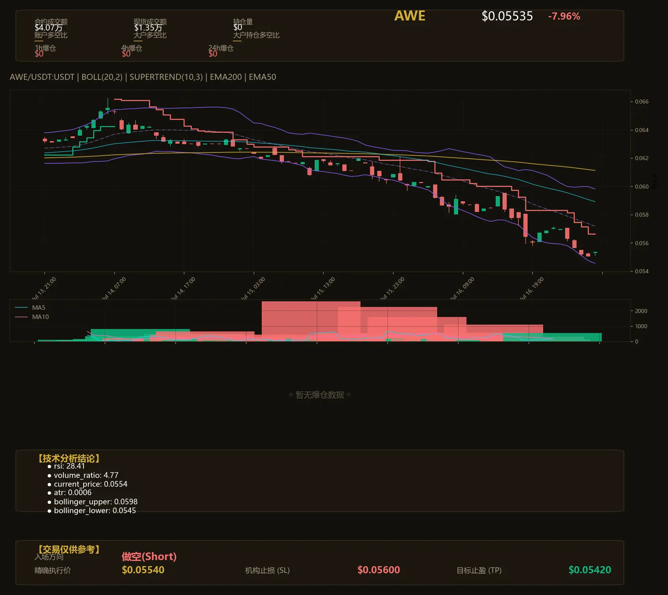Click the MA5 legend entry
The image size is (668, 595).
(30, 308)
